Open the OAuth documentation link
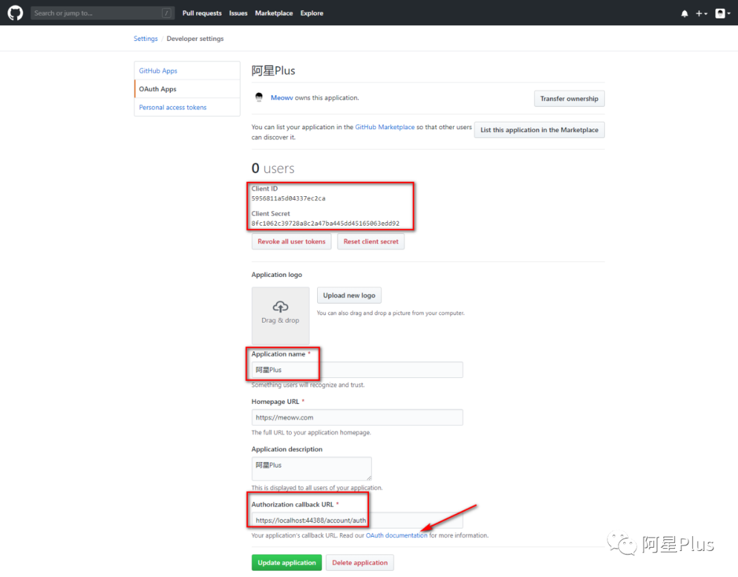Screen dimensions: 738x577 (396, 535)
